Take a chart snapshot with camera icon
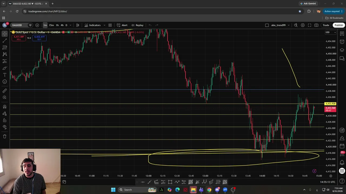The image size is (346, 194). click(x=316, y=25)
